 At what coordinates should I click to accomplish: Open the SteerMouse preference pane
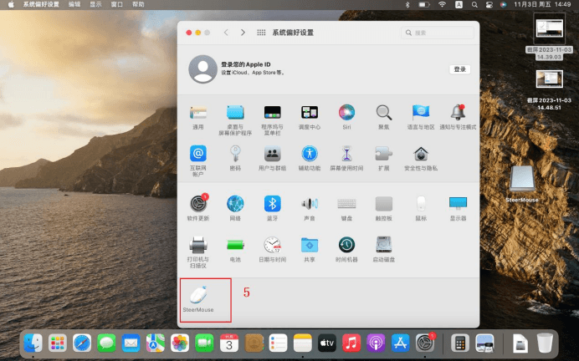tap(198, 296)
